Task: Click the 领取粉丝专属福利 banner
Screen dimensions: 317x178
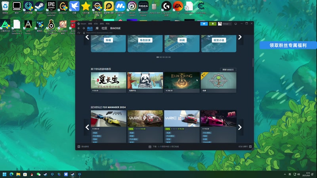Action: coord(288,45)
